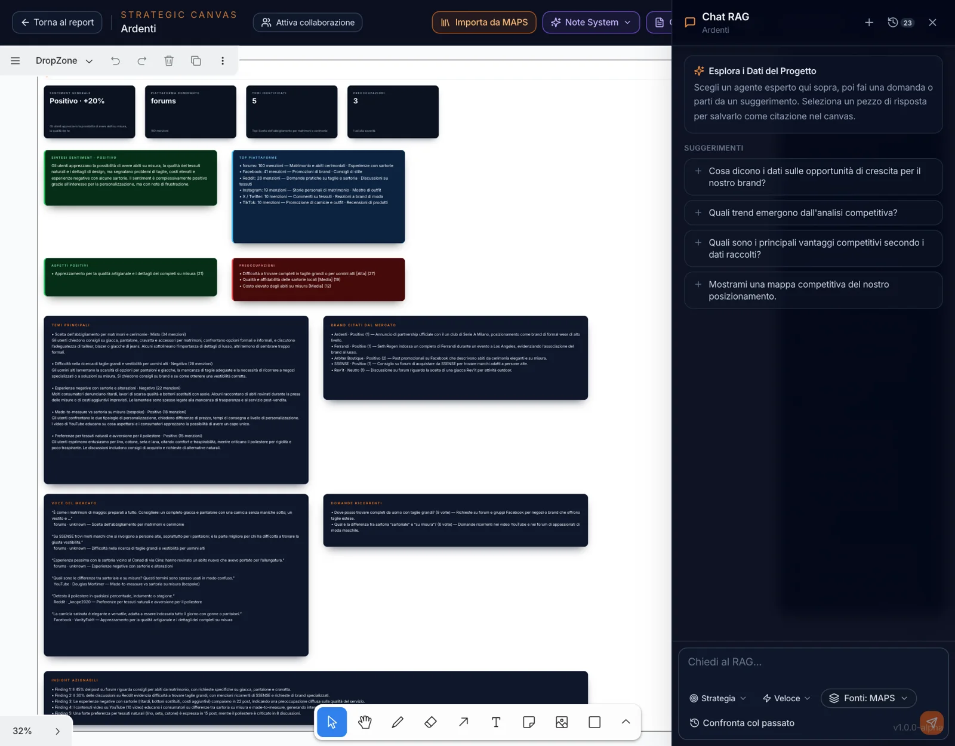
Task: Open the Strategia agent selector
Action: pyautogui.click(x=717, y=698)
